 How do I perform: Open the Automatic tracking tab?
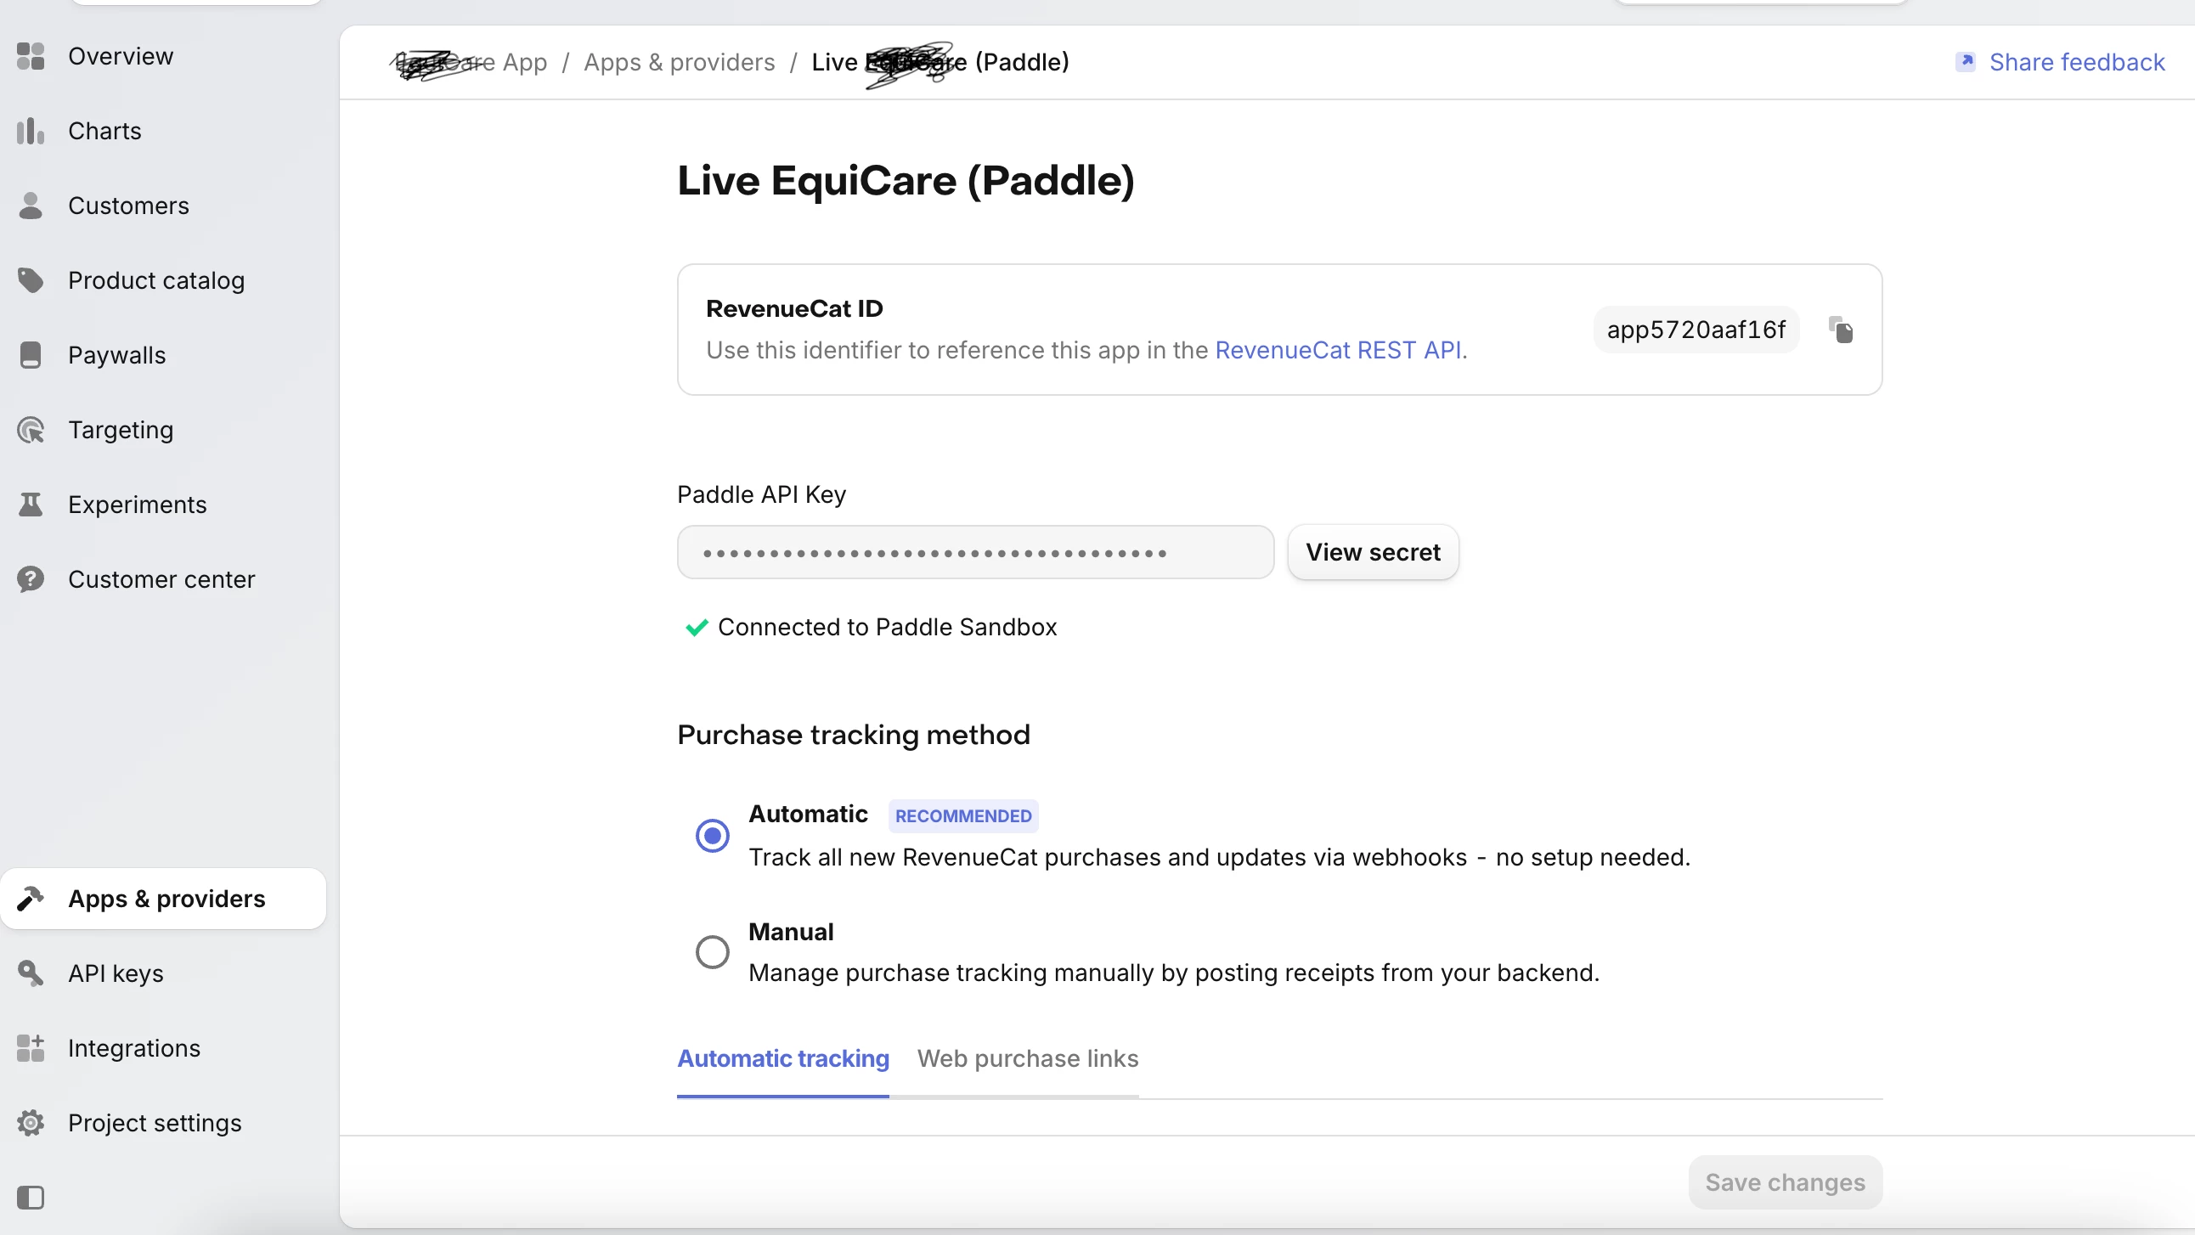782,1058
